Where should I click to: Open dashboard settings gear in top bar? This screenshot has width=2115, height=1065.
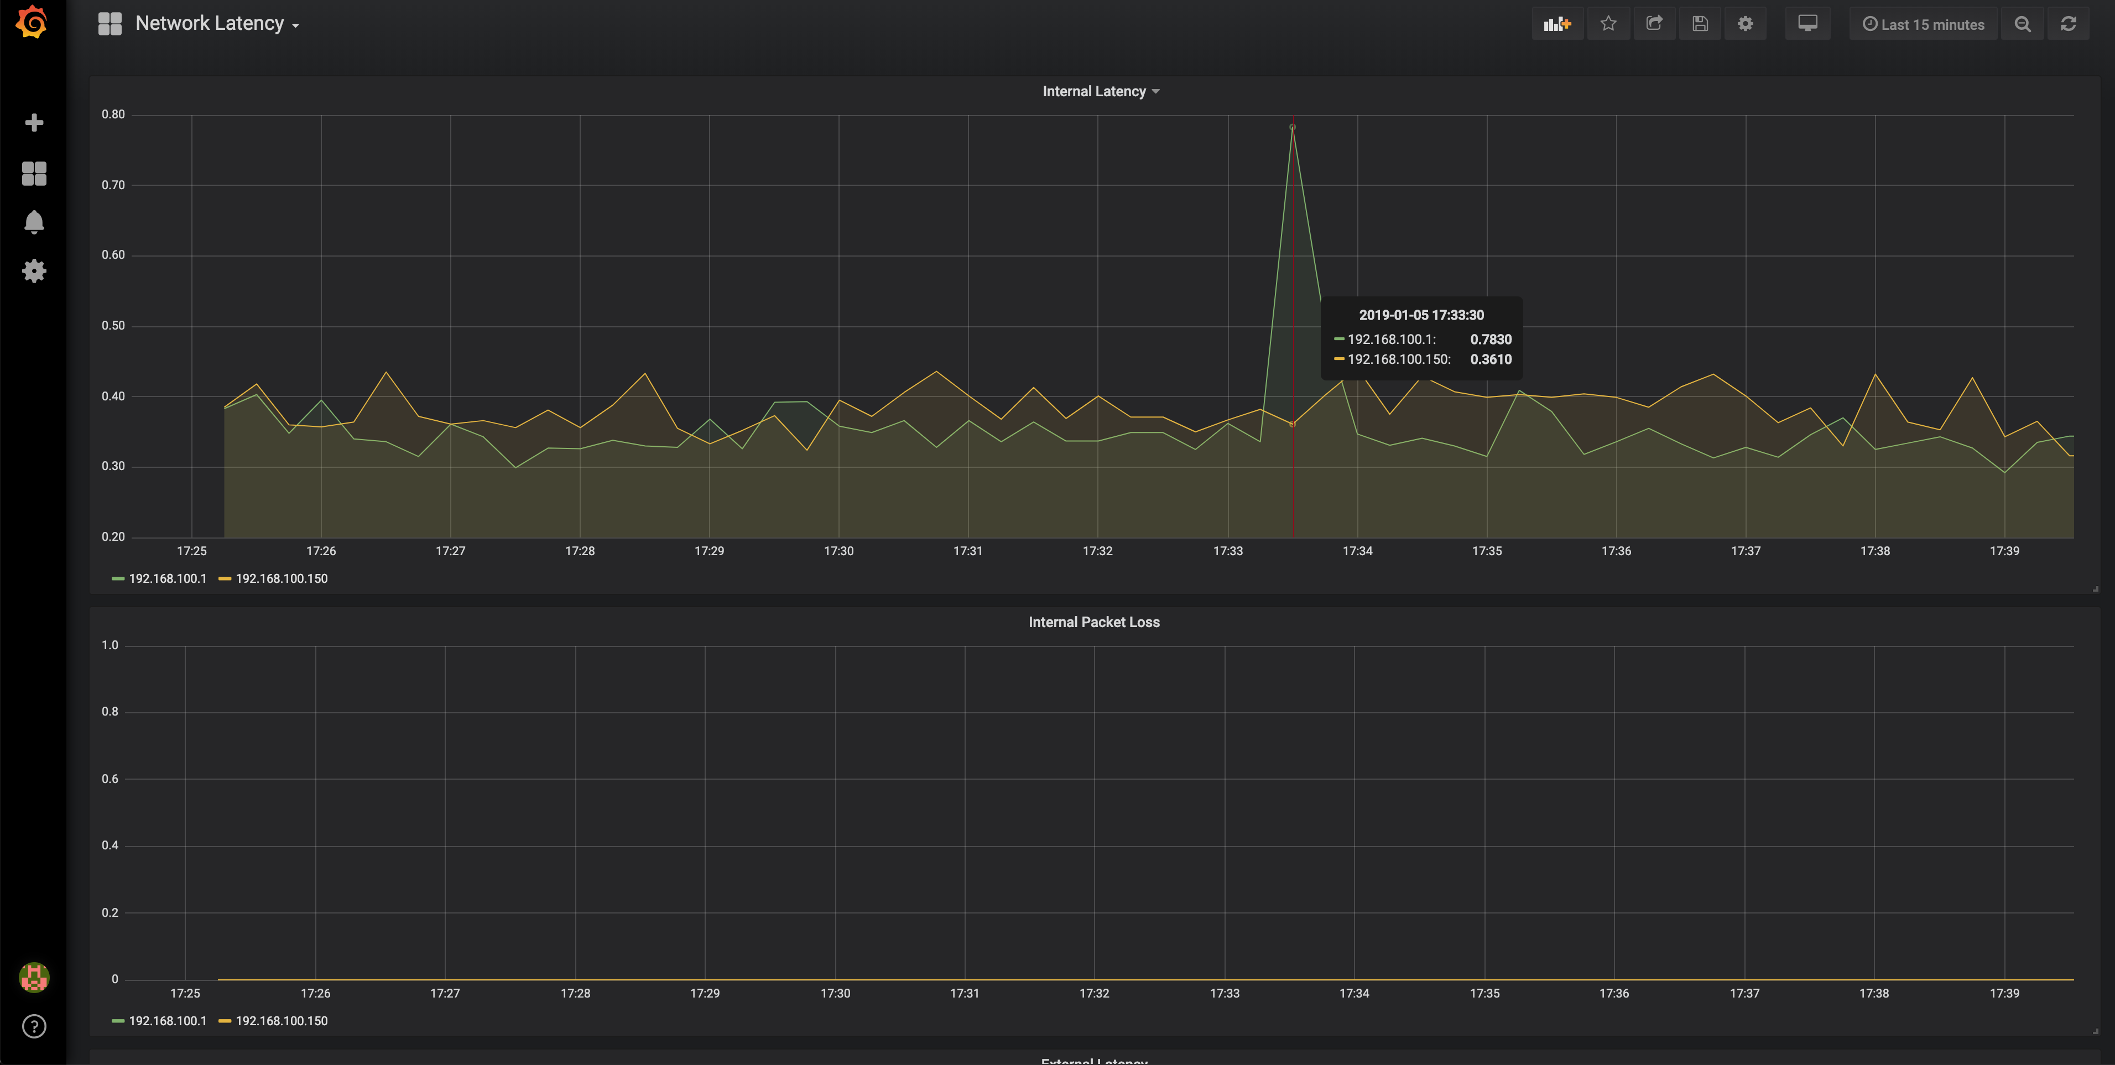[x=1746, y=24]
